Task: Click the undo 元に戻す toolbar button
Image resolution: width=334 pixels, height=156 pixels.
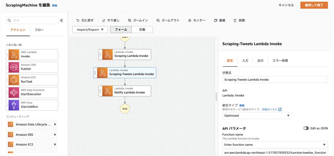Action: [x=85, y=21]
